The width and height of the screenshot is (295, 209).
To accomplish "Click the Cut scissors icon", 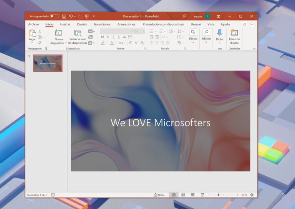I will click(40, 31).
